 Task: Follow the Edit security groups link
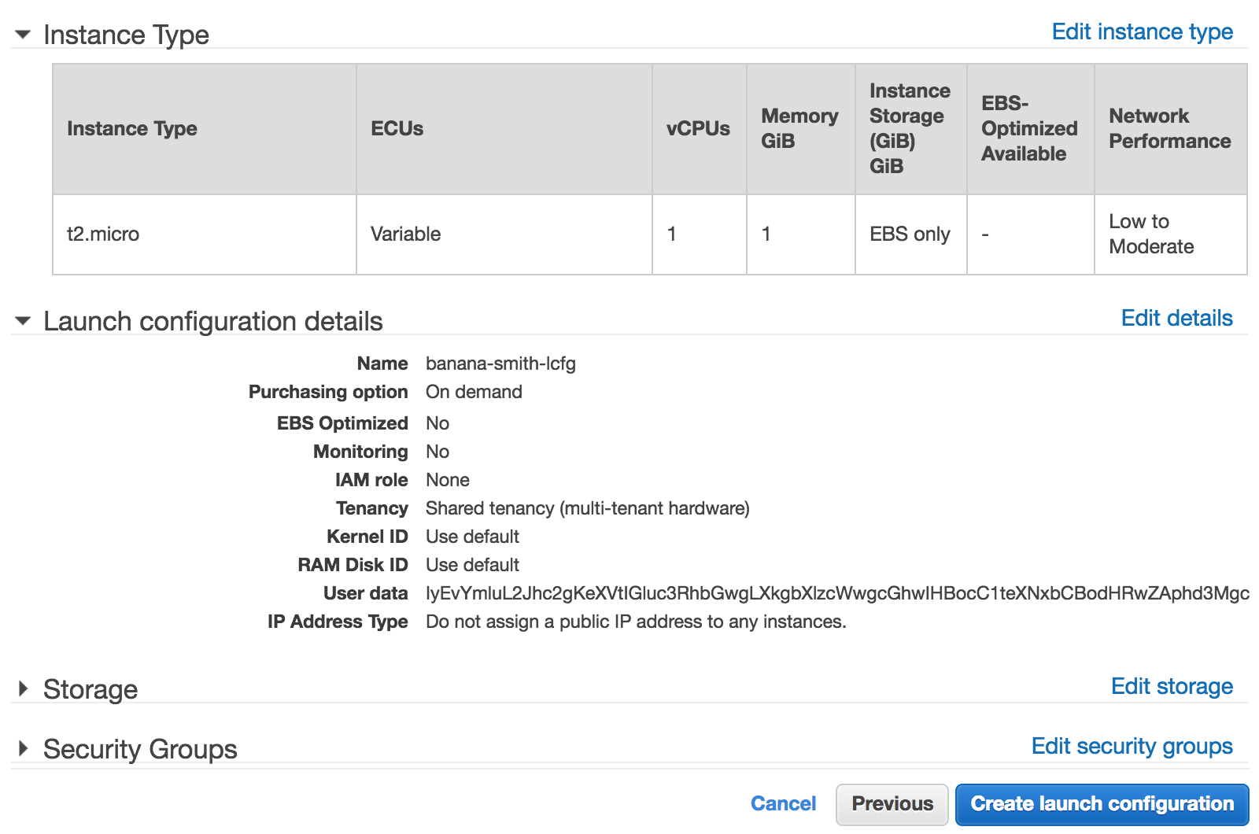[x=1132, y=746]
